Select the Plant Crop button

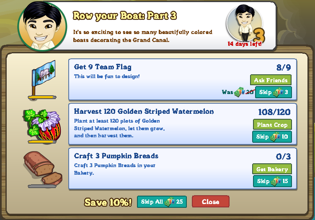click(272, 125)
